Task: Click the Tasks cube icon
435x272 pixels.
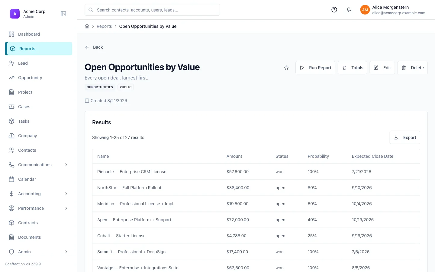Action: tap(11, 121)
